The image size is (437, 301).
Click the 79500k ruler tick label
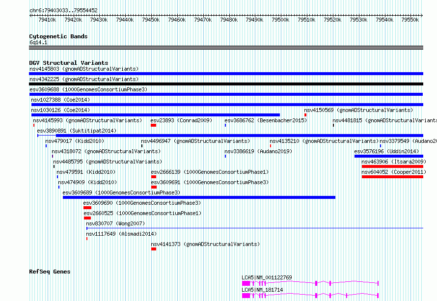280,20
